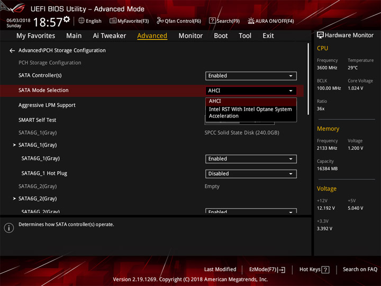Screen dimensions: 381x286
Task: Click the settings list scrollbar
Action: coord(309,79)
